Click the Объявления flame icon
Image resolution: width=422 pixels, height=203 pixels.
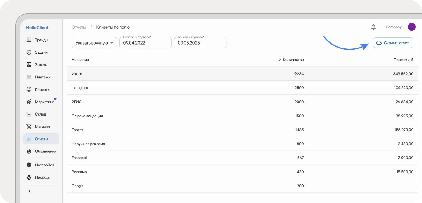29,151
